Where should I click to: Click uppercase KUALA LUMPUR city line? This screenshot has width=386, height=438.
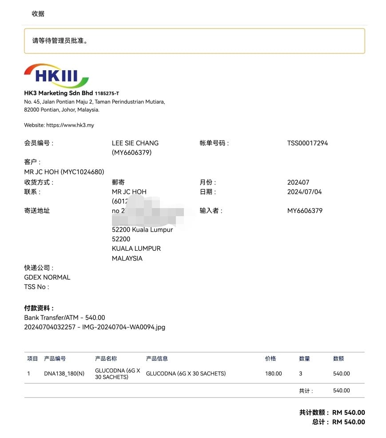pos(136,249)
